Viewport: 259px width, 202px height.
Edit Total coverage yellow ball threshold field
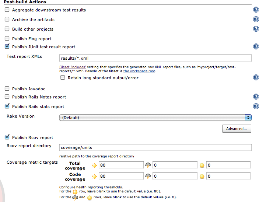pos(228,165)
